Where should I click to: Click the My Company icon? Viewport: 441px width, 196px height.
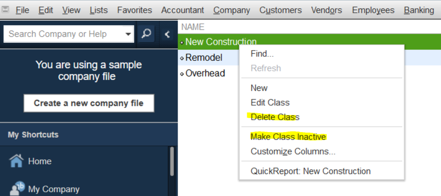(x=17, y=189)
